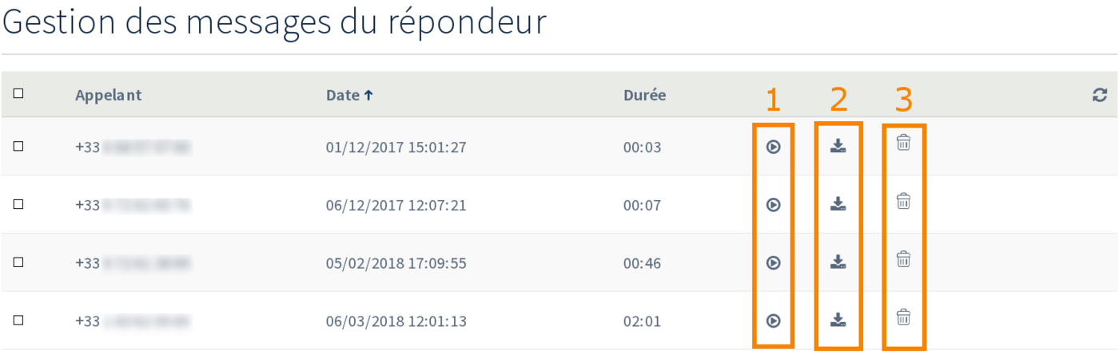Tick the 05/02/2018 message checkbox
Viewport: 1119px width, 354px height.
(18, 262)
